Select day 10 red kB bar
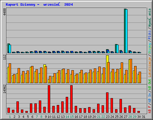Image resolution: width=153 pixels, height=120 pixels. click(49, 99)
